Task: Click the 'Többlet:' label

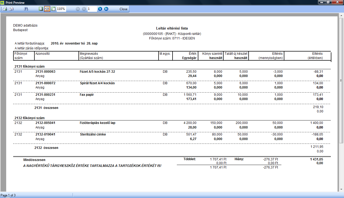Action: (x=190, y=159)
